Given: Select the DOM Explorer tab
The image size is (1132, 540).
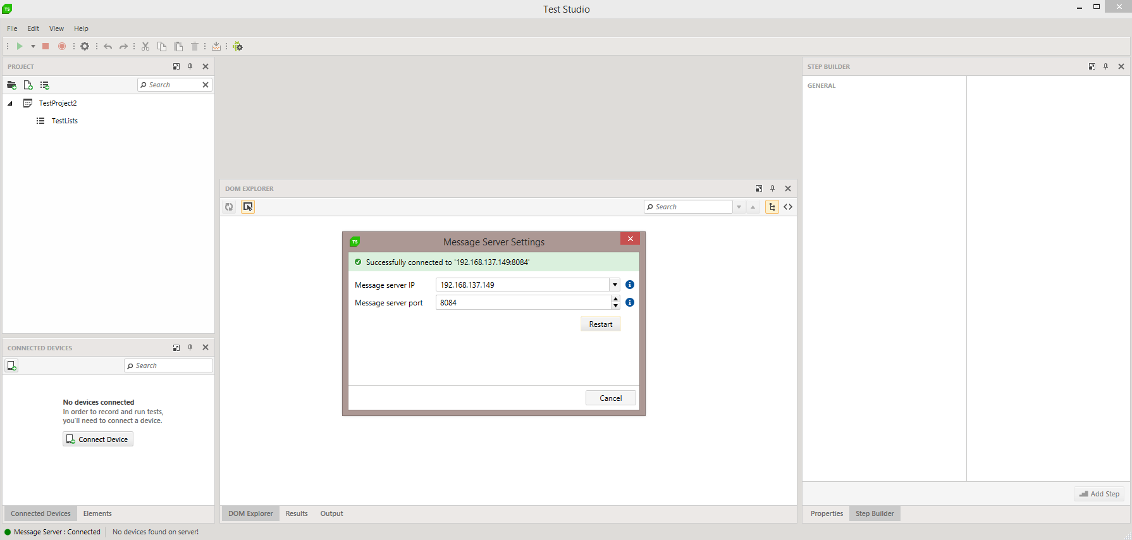Looking at the screenshot, I should tap(250, 513).
